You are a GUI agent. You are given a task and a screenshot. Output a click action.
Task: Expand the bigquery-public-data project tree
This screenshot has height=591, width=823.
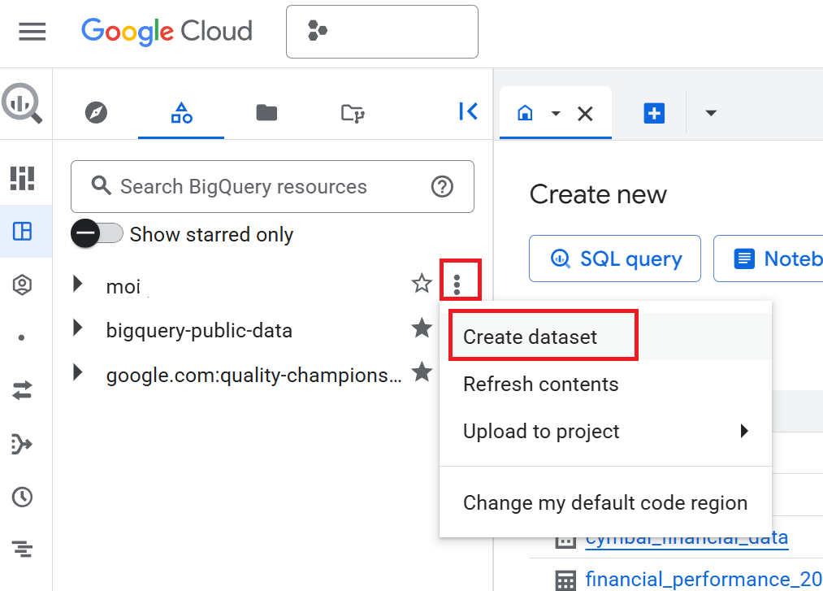[78, 329]
